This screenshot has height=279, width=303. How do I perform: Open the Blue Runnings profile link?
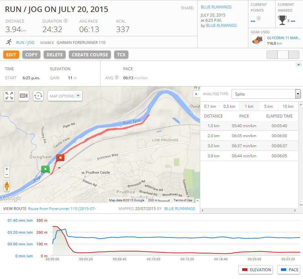click(x=216, y=7)
